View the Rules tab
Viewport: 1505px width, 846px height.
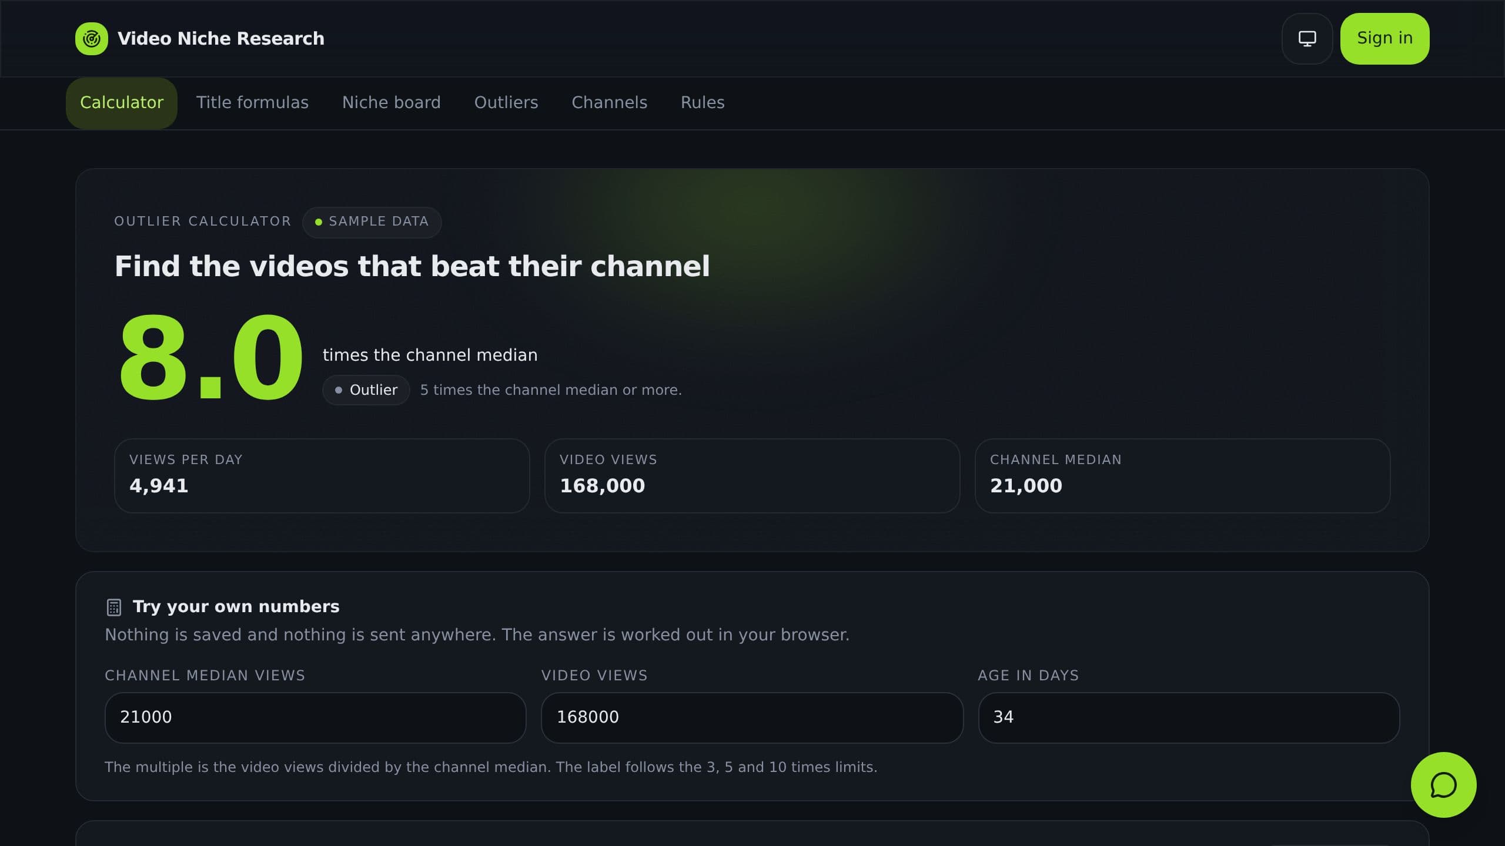[x=703, y=103]
